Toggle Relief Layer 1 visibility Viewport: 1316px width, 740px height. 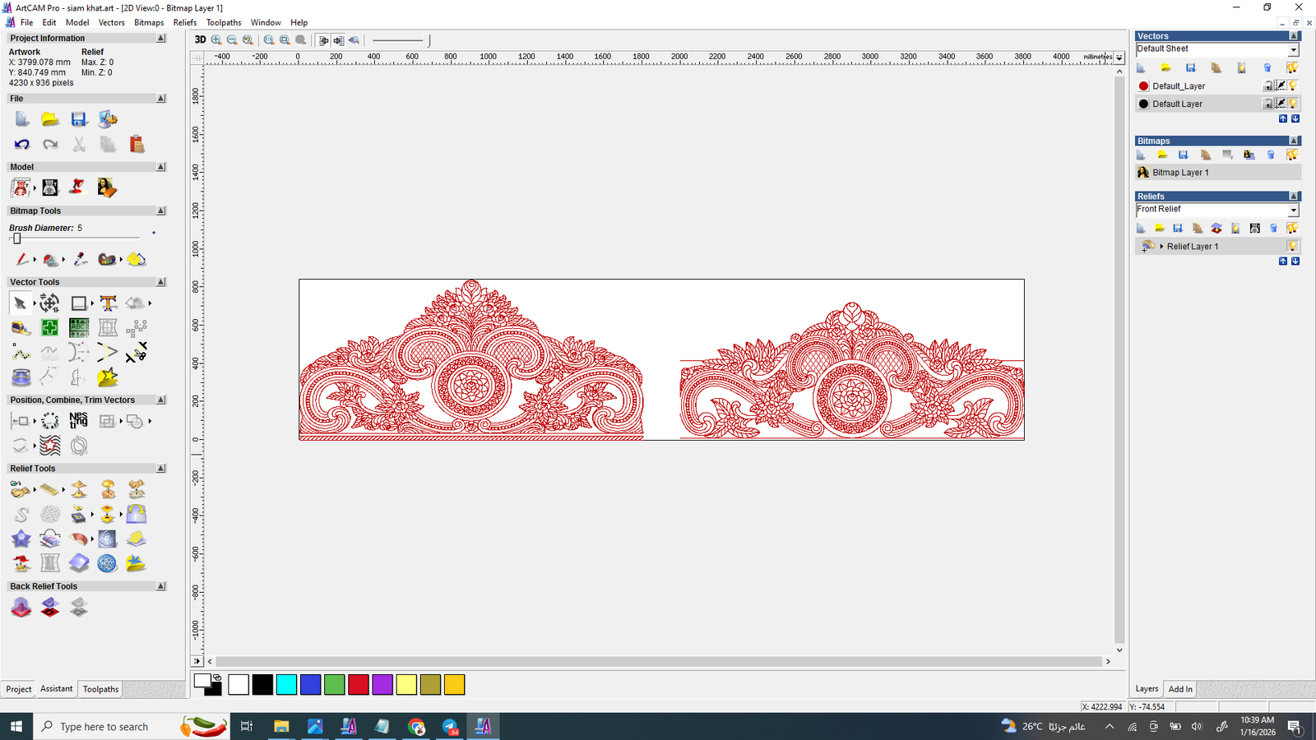[x=1293, y=246]
